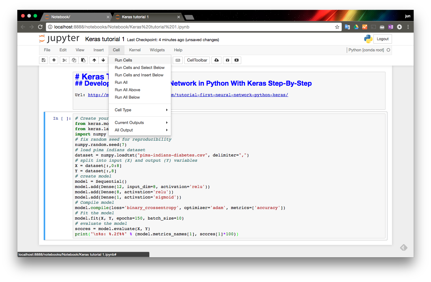This screenshot has width=431, height=282.
Task: Choose Run Cells from the Cell menu
Action: pyautogui.click(x=140, y=60)
